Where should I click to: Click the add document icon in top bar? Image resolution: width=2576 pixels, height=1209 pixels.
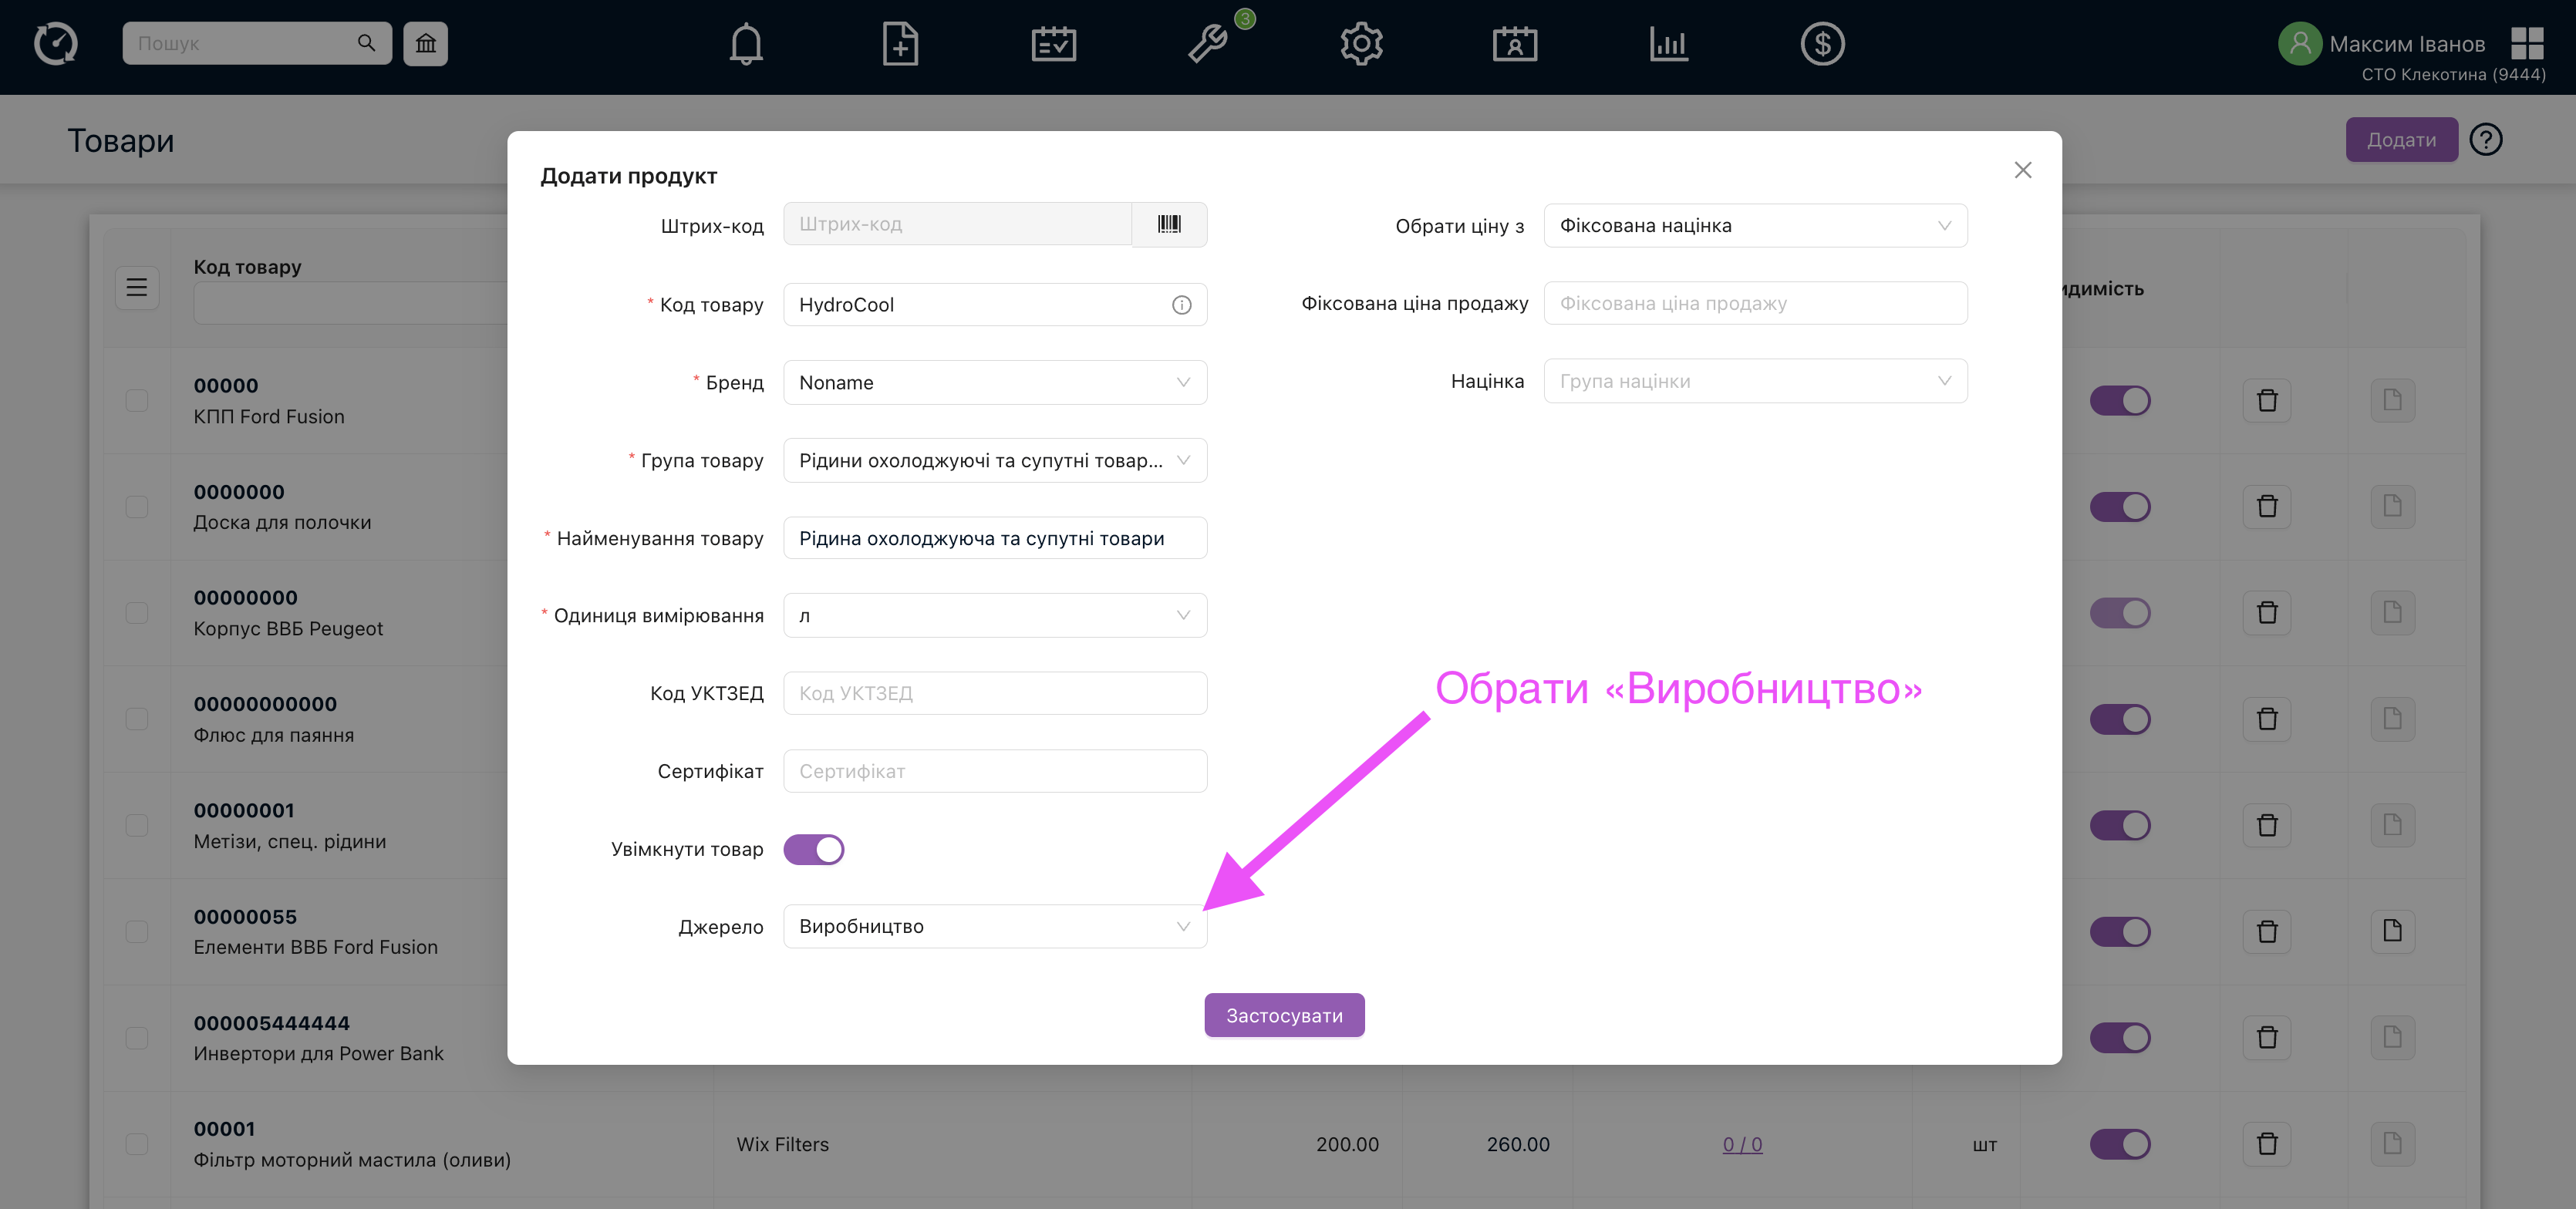(x=899, y=44)
